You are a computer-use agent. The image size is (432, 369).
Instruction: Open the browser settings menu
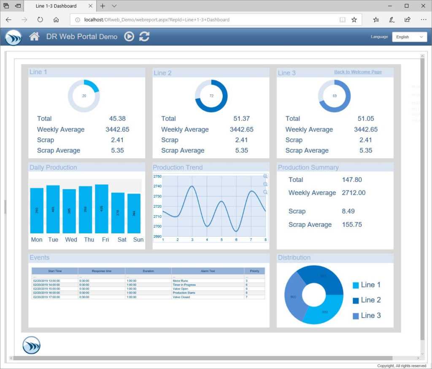click(424, 19)
